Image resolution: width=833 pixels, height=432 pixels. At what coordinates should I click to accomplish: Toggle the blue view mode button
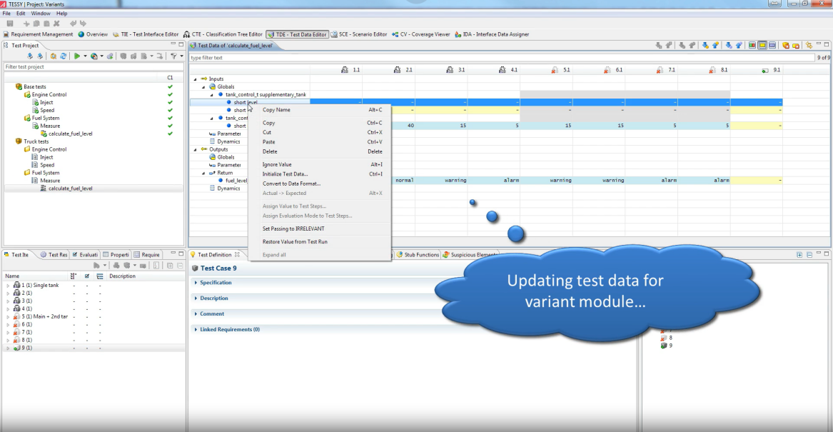772,46
